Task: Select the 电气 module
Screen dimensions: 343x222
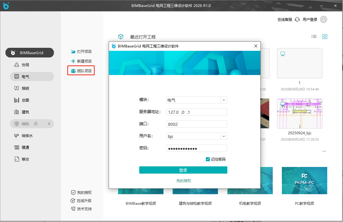Action: (x=32, y=77)
